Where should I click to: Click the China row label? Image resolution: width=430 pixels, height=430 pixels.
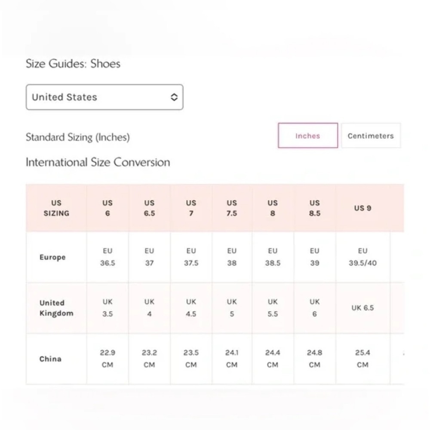(x=50, y=359)
